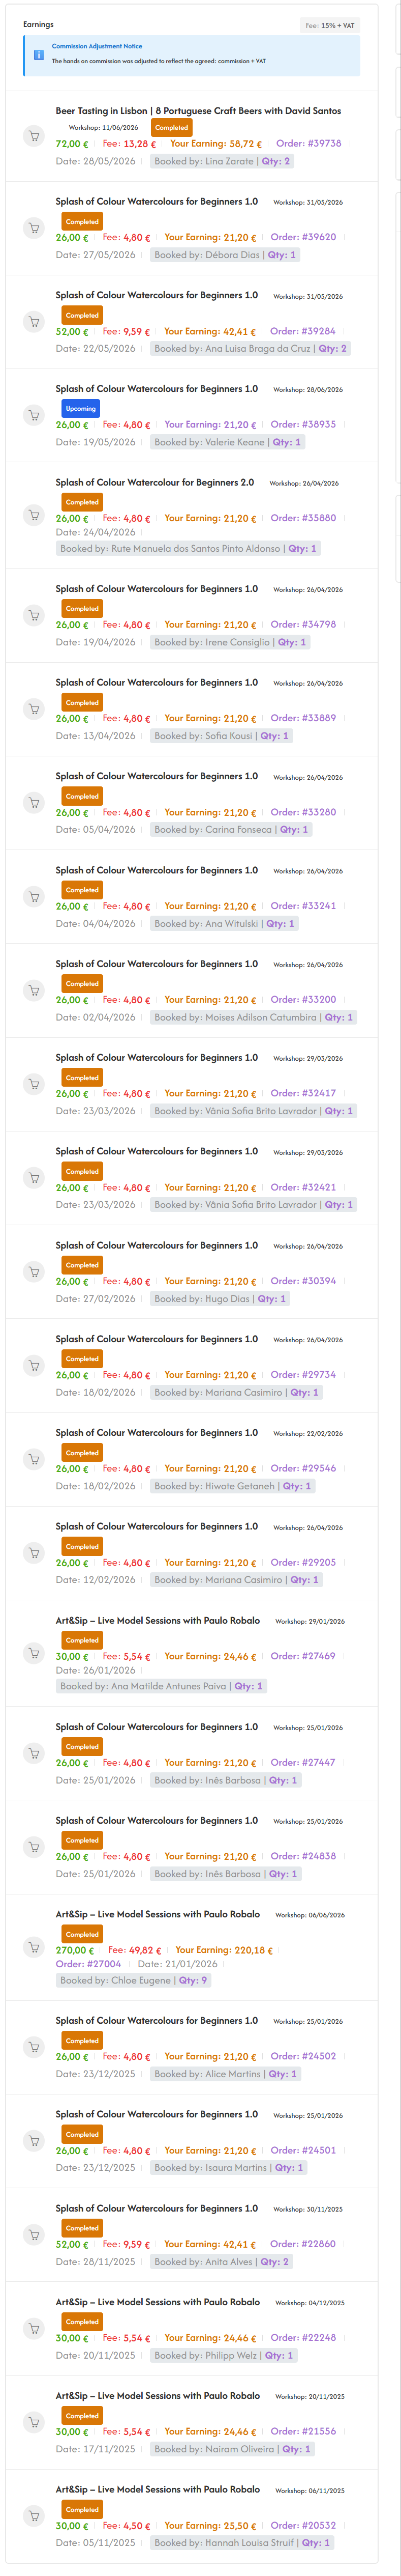Click the 'Workshop: 06/11/2025' label
The height and width of the screenshot is (2576, 401).
point(309,2490)
